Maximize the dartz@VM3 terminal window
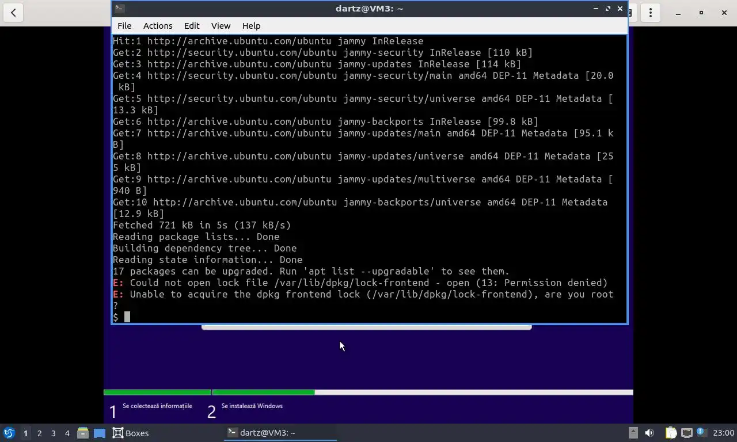The height and width of the screenshot is (442, 737). click(x=608, y=9)
